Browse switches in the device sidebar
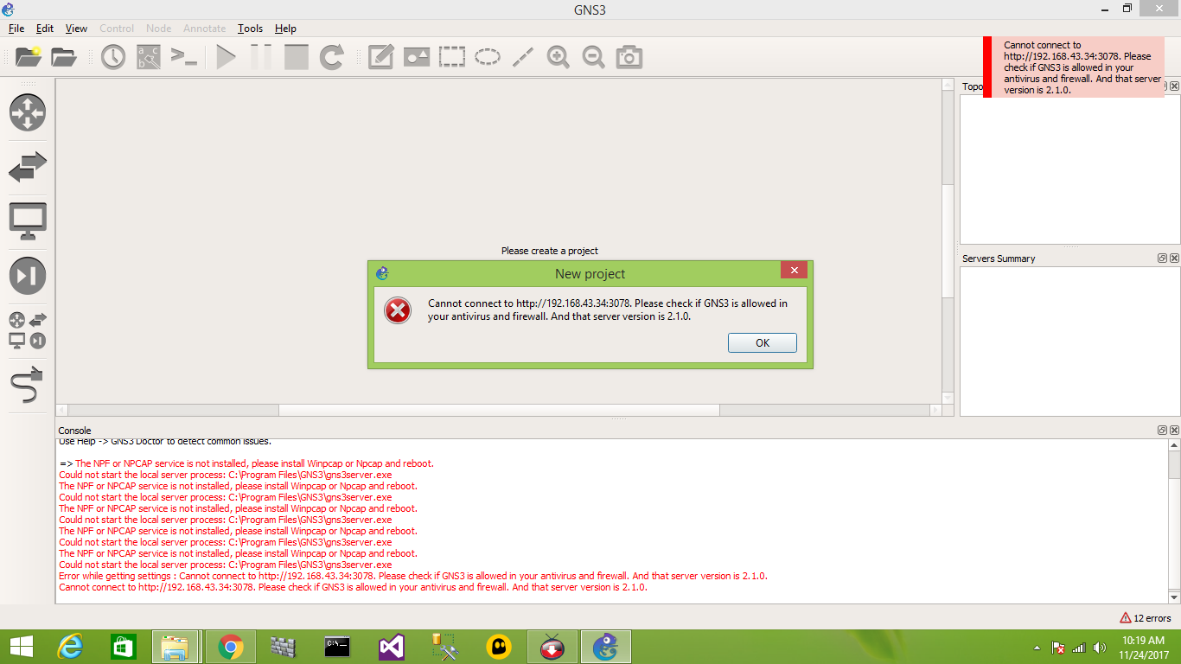Viewport: 1181px width, 664px height. (28, 166)
